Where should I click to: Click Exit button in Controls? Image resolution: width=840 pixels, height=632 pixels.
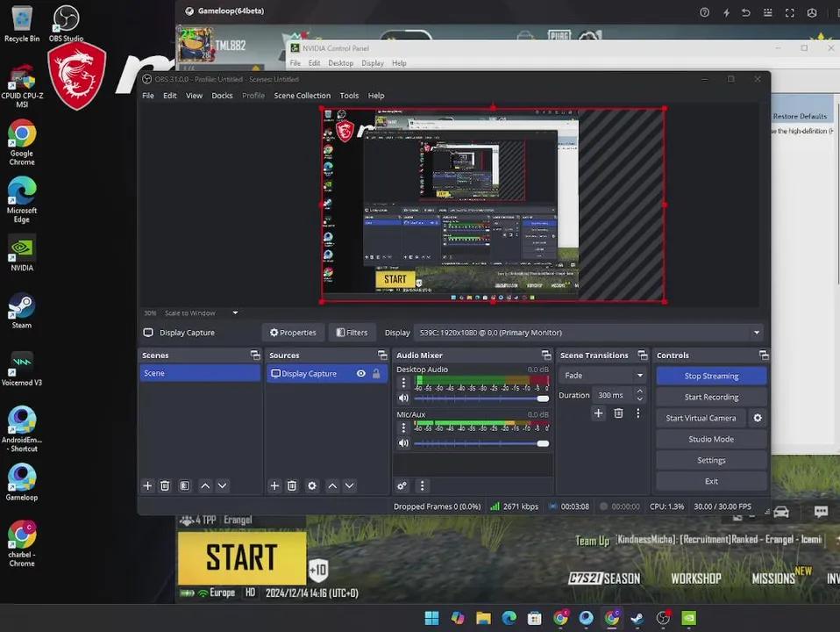(711, 481)
